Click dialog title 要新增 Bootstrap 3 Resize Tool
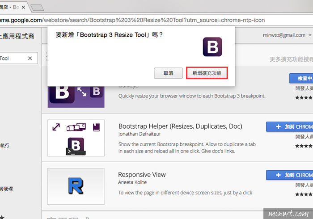Image resolution: width=313 pixels, height=219 pixels. (109, 35)
